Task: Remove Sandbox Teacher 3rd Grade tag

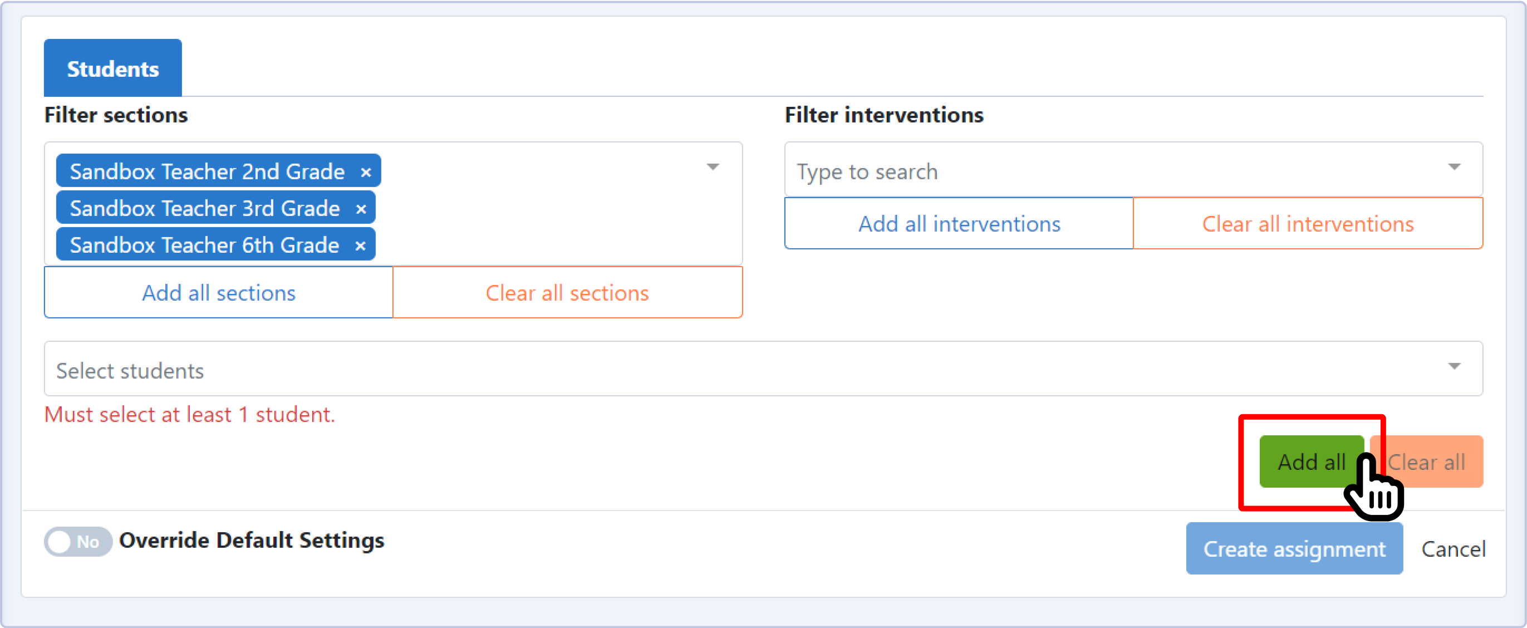Action: [361, 209]
